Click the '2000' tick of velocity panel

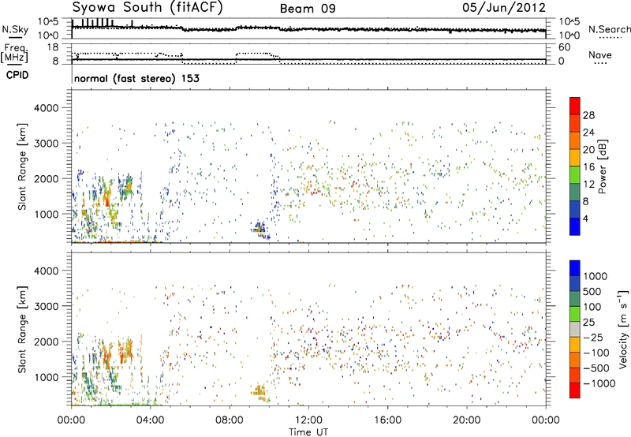point(47,342)
